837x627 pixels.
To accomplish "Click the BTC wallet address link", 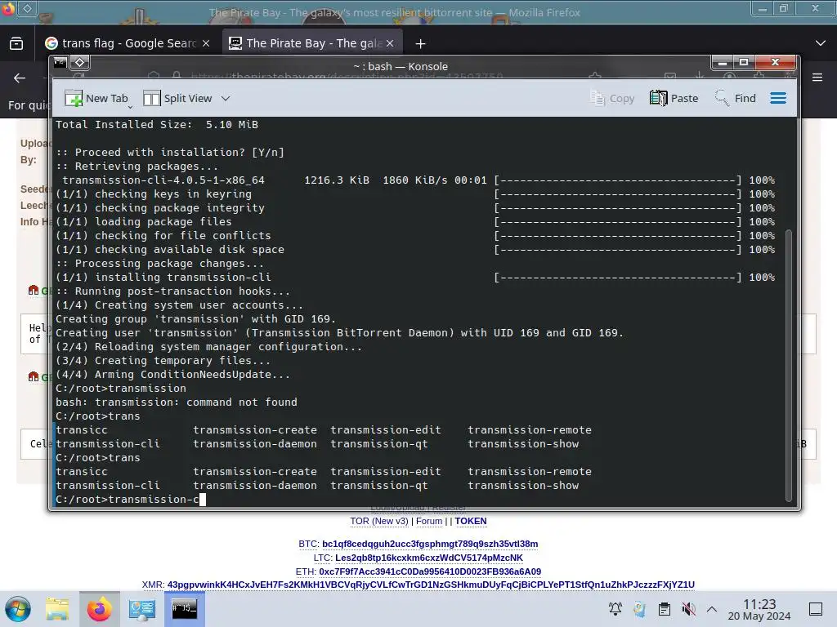I will (430, 544).
